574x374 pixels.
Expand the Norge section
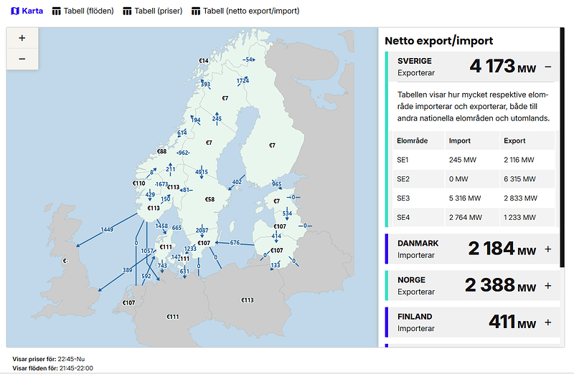547,286
